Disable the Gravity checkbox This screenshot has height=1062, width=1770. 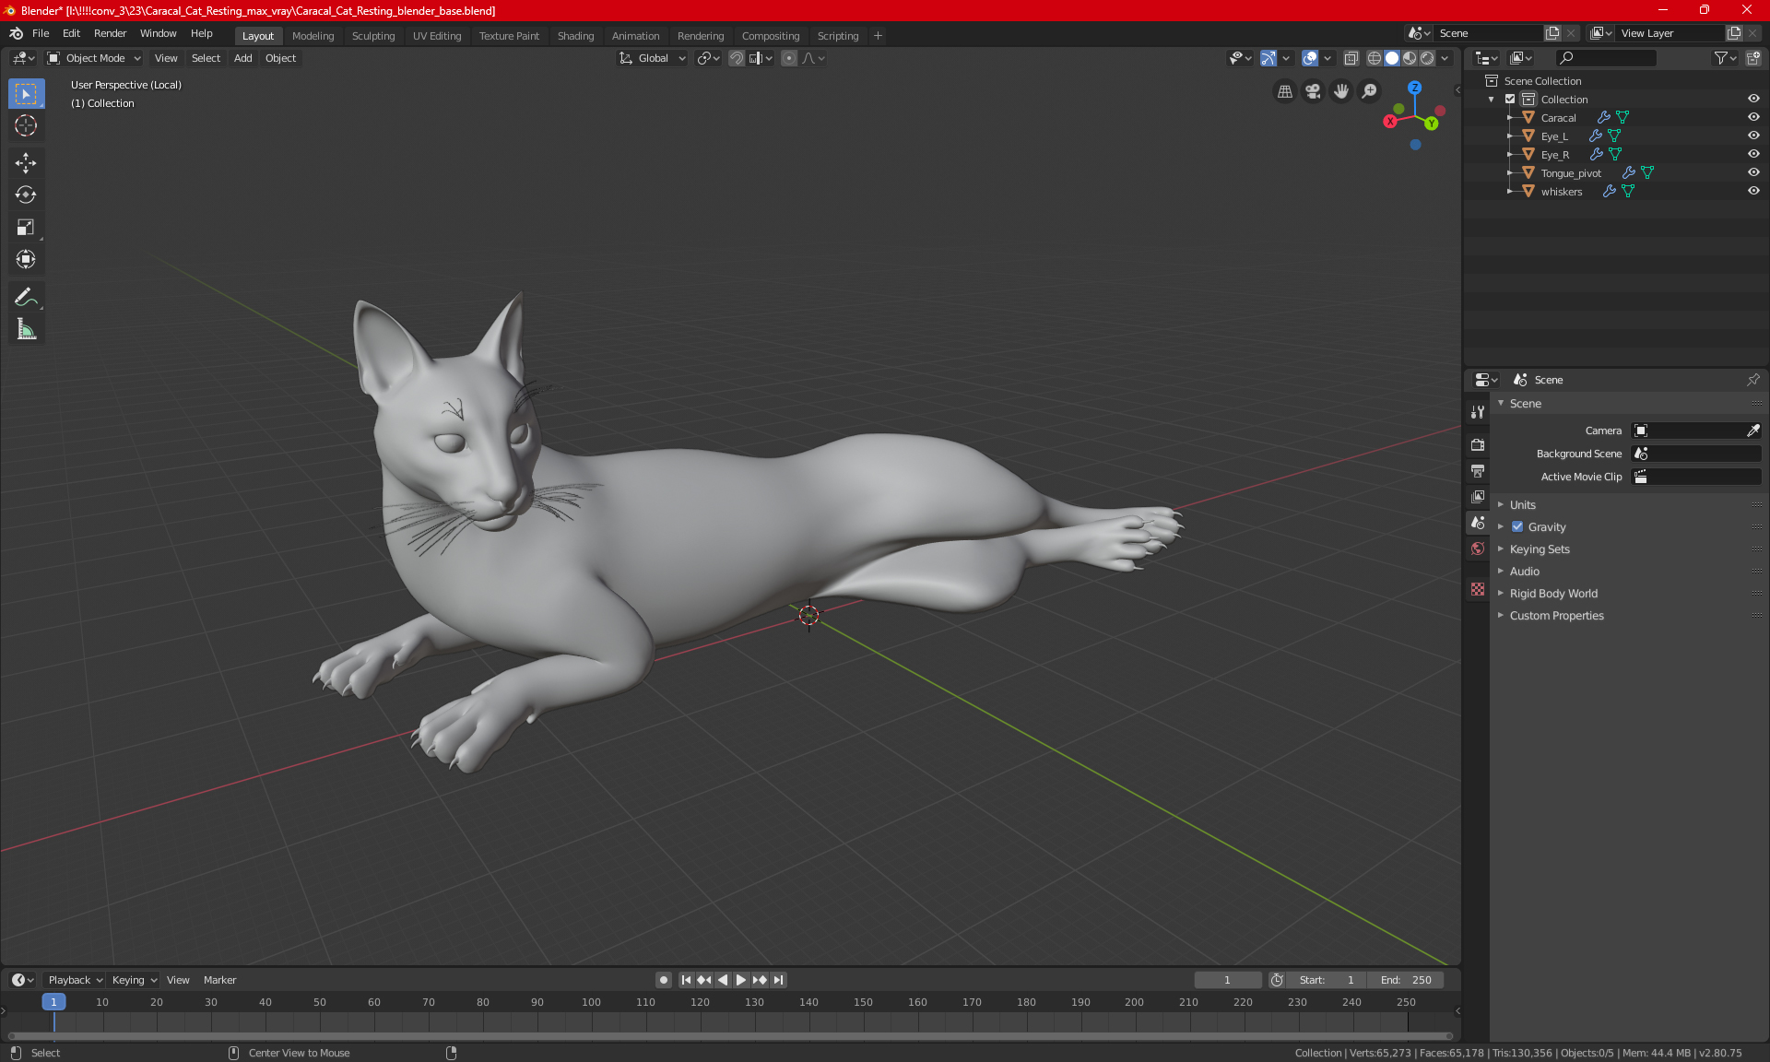point(1517,527)
